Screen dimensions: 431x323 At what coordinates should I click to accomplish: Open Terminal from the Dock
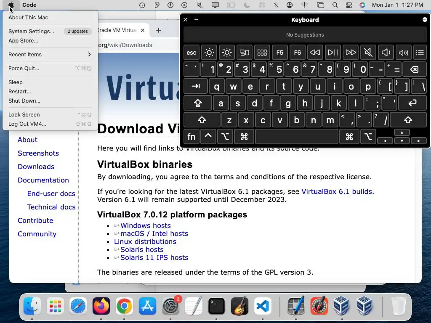point(216,306)
